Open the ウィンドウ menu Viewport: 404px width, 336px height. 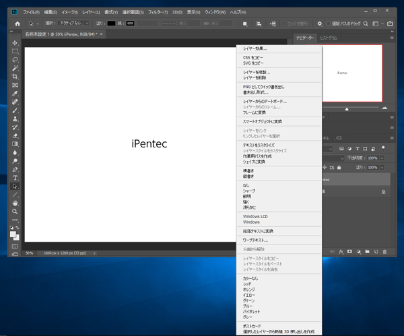pos(215,12)
